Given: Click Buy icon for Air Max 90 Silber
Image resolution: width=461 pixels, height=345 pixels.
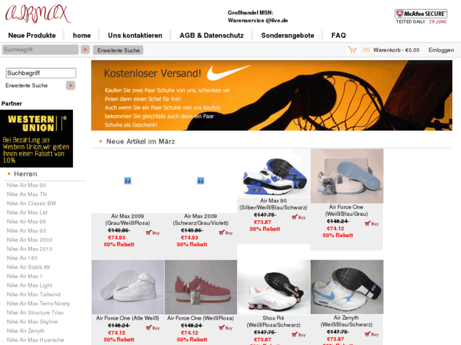Looking at the screenshot, I should [x=299, y=217].
